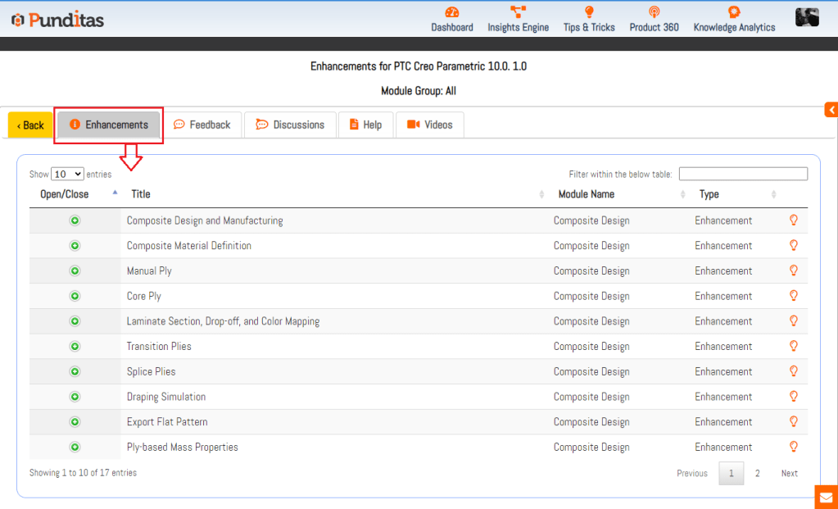Switch to the Feedback tab
This screenshot has width=838, height=509.
202,125
